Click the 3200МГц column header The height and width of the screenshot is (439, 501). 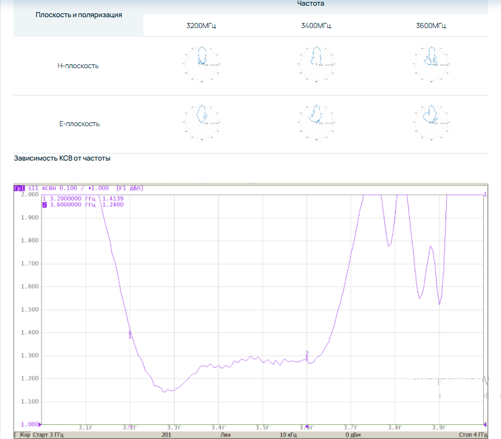click(x=201, y=26)
